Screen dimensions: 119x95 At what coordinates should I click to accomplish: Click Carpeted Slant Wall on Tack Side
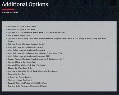(27, 65)
